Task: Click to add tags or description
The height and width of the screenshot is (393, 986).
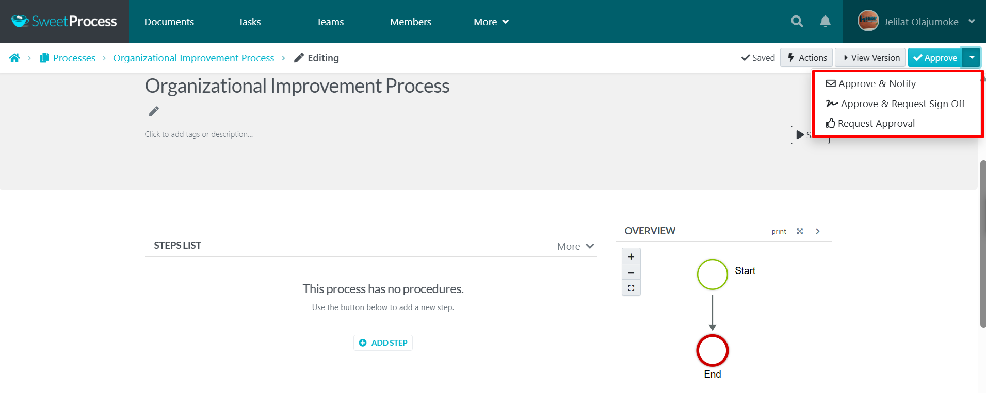Action: [x=199, y=134]
